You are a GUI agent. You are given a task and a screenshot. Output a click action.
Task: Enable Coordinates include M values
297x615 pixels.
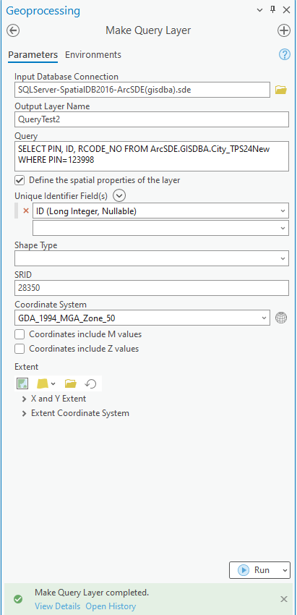(20, 334)
